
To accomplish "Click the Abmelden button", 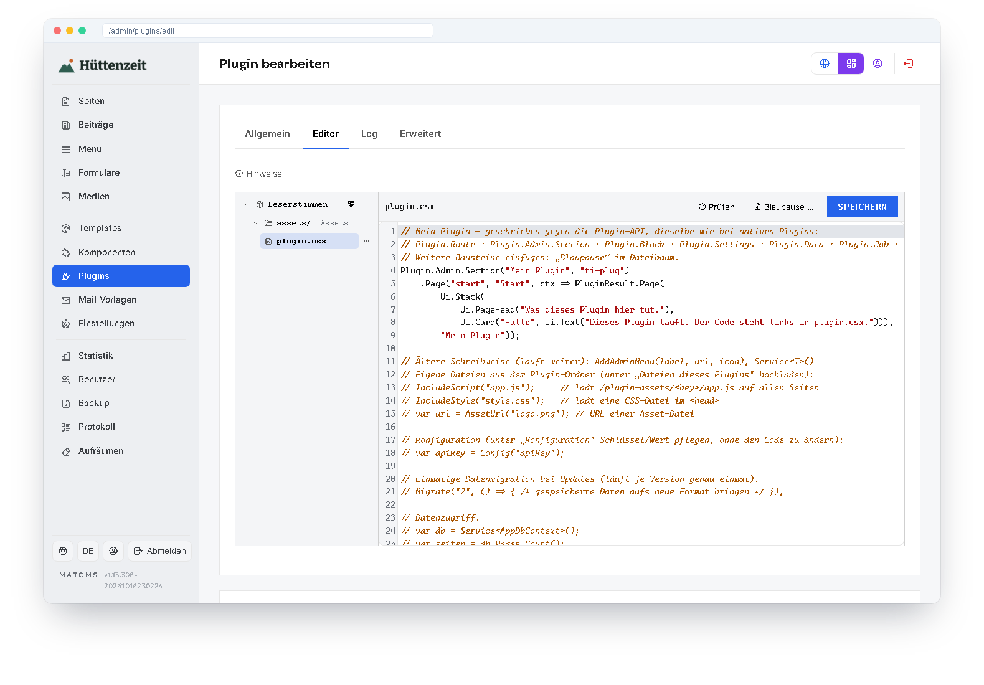I will tap(160, 551).
